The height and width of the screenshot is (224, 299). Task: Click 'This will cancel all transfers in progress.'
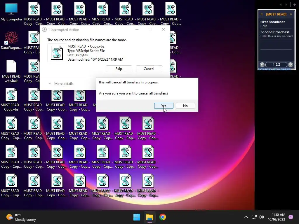128,82
